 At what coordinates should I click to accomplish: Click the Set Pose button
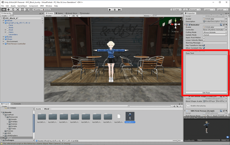(206, 93)
